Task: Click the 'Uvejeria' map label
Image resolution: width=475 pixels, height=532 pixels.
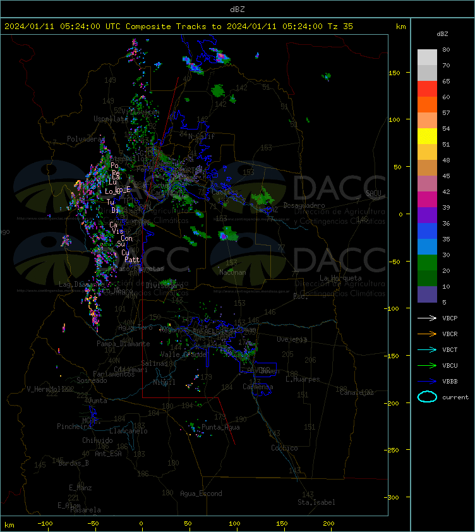Action: point(292,340)
